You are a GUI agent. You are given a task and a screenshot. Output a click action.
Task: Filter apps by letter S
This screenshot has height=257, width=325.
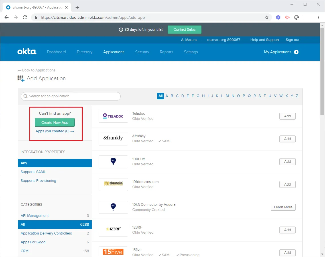(x=259, y=96)
